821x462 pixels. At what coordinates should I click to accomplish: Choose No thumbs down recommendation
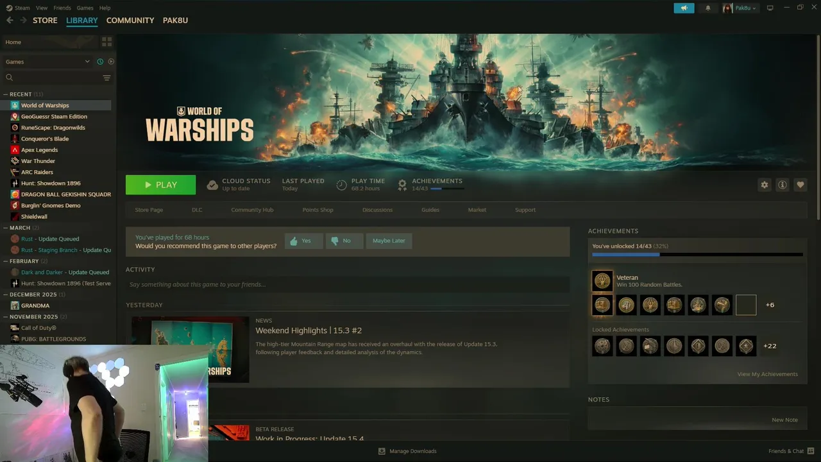[344, 241]
